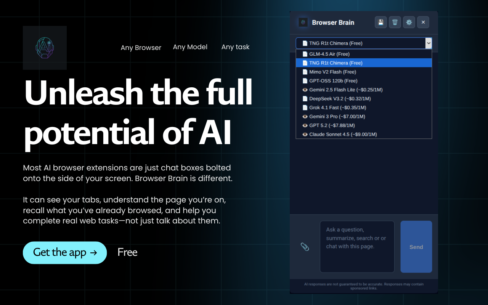
Task: Click the Any task label
Action: [x=235, y=47]
